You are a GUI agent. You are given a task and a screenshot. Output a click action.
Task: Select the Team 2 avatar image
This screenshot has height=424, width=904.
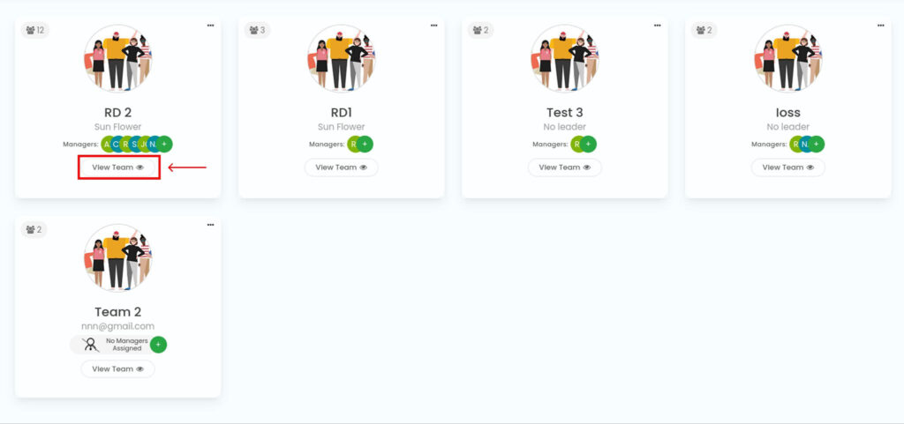(x=118, y=258)
